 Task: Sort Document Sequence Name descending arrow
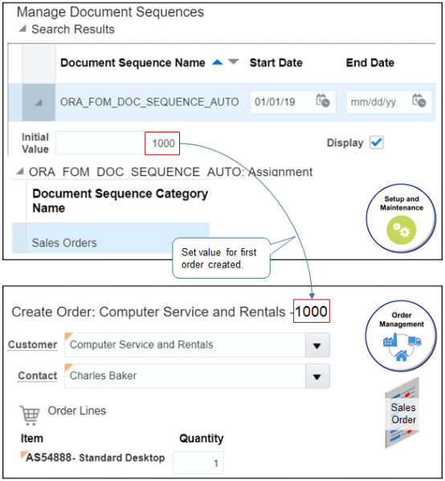pos(234,62)
